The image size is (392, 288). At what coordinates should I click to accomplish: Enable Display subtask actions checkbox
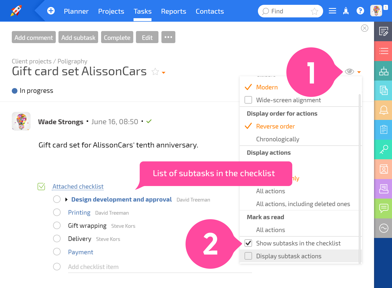click(x=248, y=256)
